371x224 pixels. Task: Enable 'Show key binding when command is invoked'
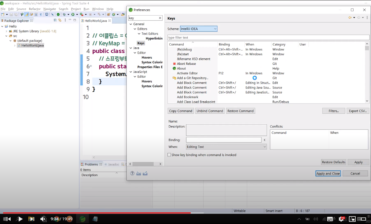click(169, 155)
